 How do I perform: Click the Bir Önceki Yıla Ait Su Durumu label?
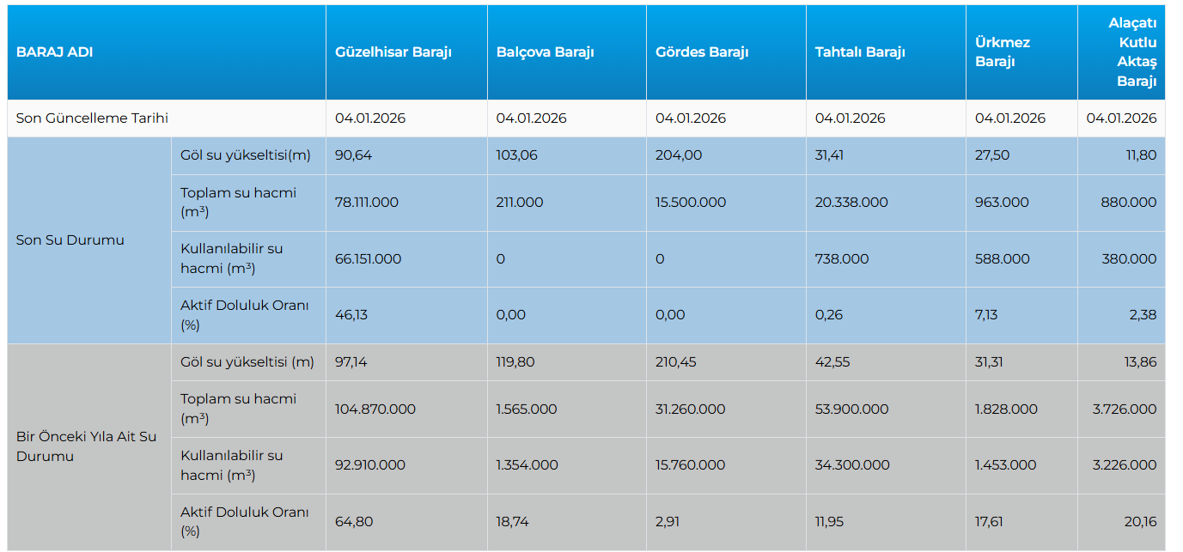pos(86,446)
